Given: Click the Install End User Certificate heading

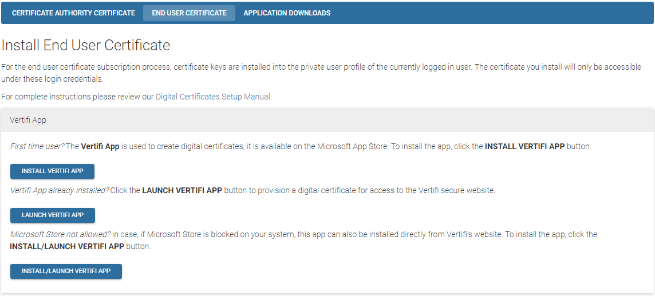Looking at the screenshot, I should 86,45.
